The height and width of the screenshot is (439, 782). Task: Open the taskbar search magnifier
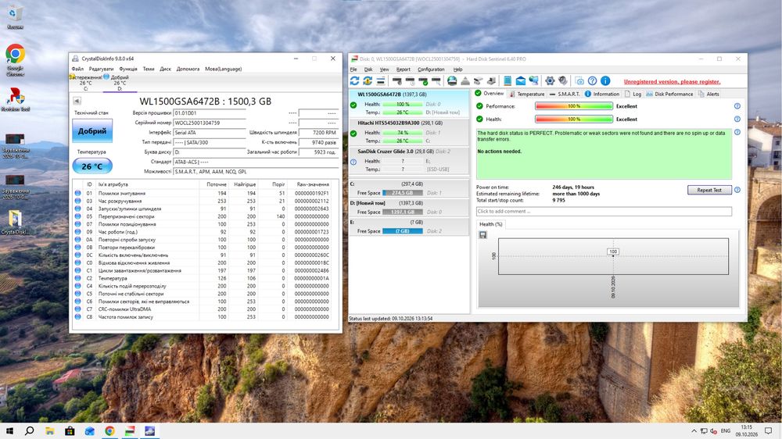30,430
